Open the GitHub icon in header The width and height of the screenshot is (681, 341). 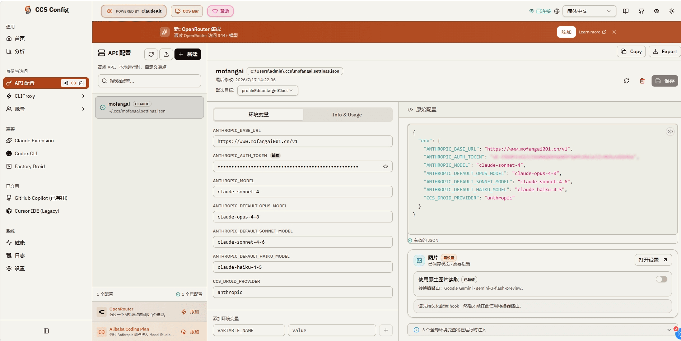642,11
